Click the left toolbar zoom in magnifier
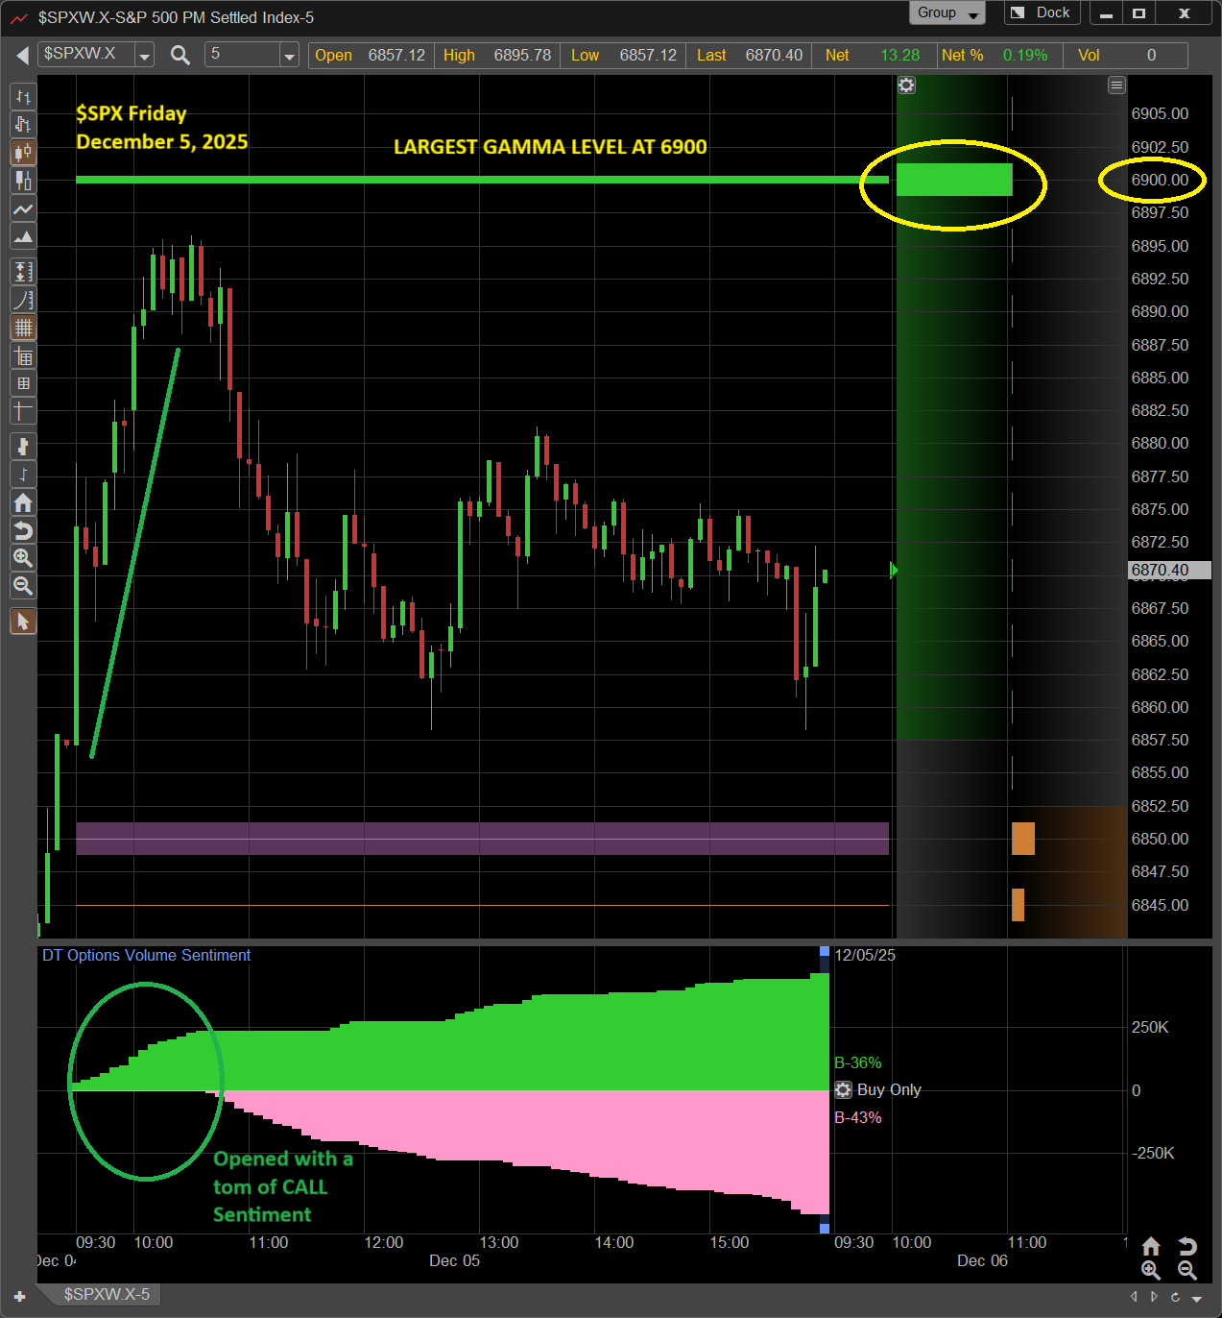 pos(22,557)
